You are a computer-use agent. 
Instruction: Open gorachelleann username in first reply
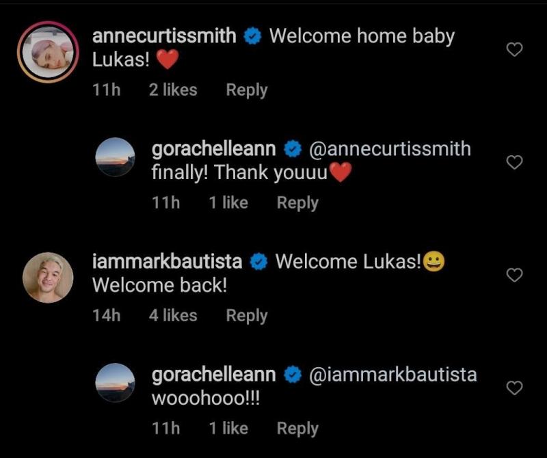pyautogui.click(x=214, y=149)
